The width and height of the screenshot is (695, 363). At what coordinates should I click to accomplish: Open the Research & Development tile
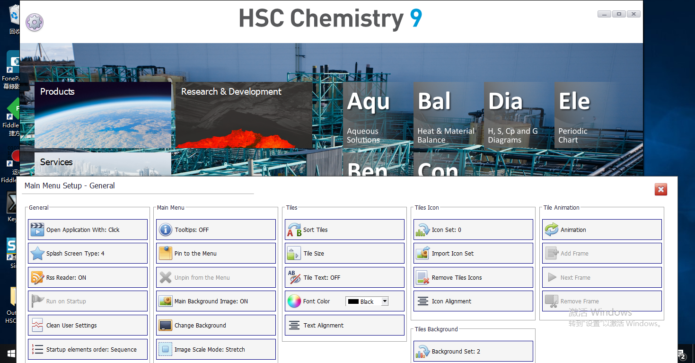point(244,115)
